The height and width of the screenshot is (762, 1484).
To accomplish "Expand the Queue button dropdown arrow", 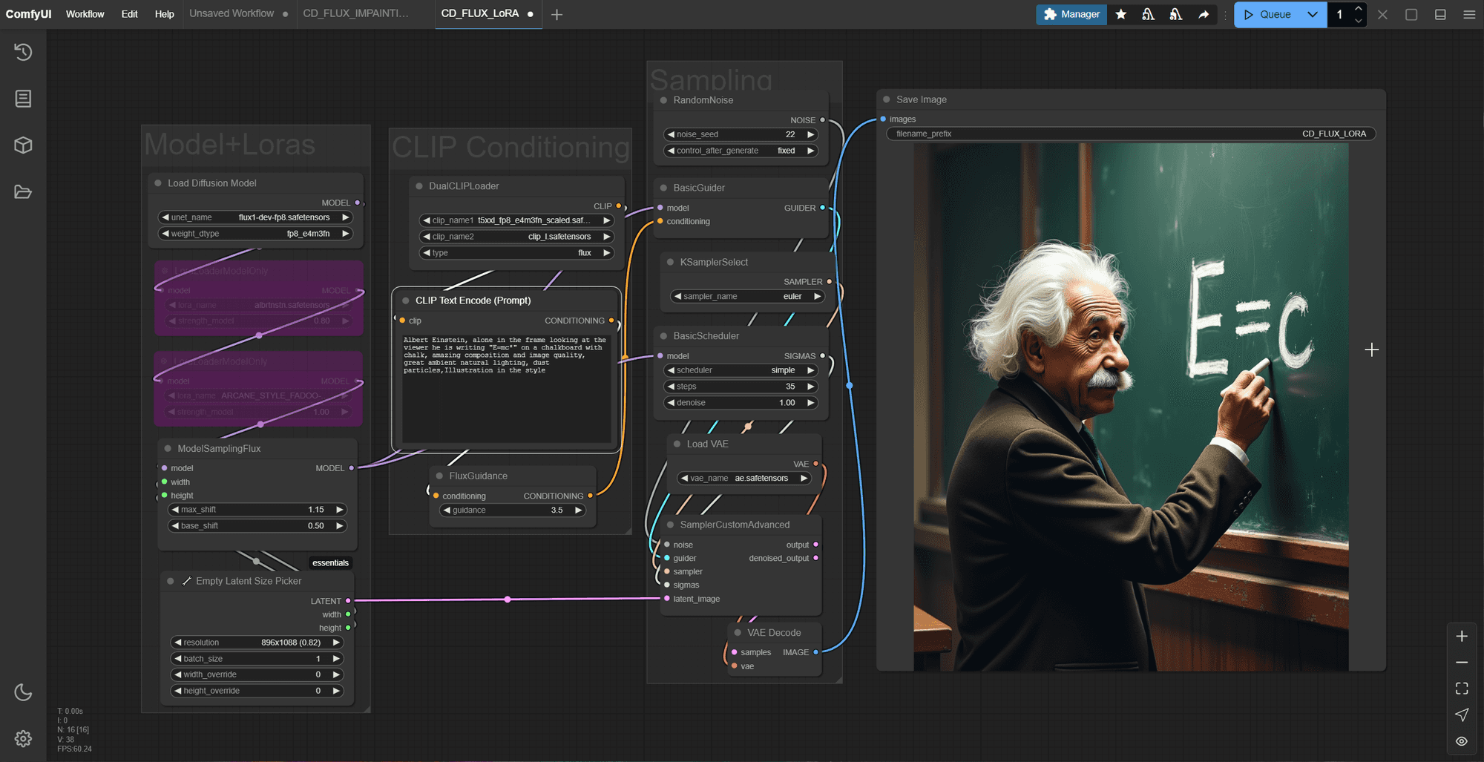I will pyautogui.click(x=1313, y=14).
